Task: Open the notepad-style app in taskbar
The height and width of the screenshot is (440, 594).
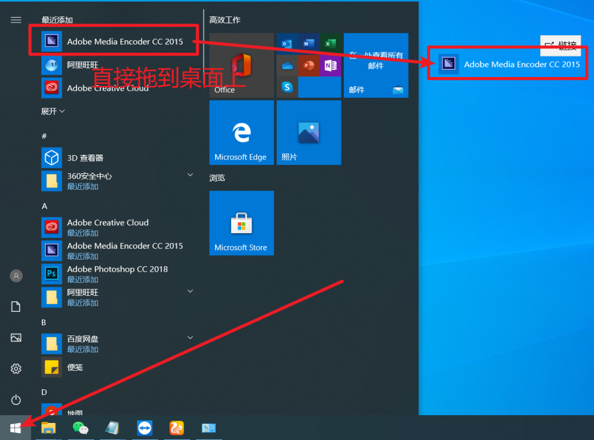Action: point(112,428)
